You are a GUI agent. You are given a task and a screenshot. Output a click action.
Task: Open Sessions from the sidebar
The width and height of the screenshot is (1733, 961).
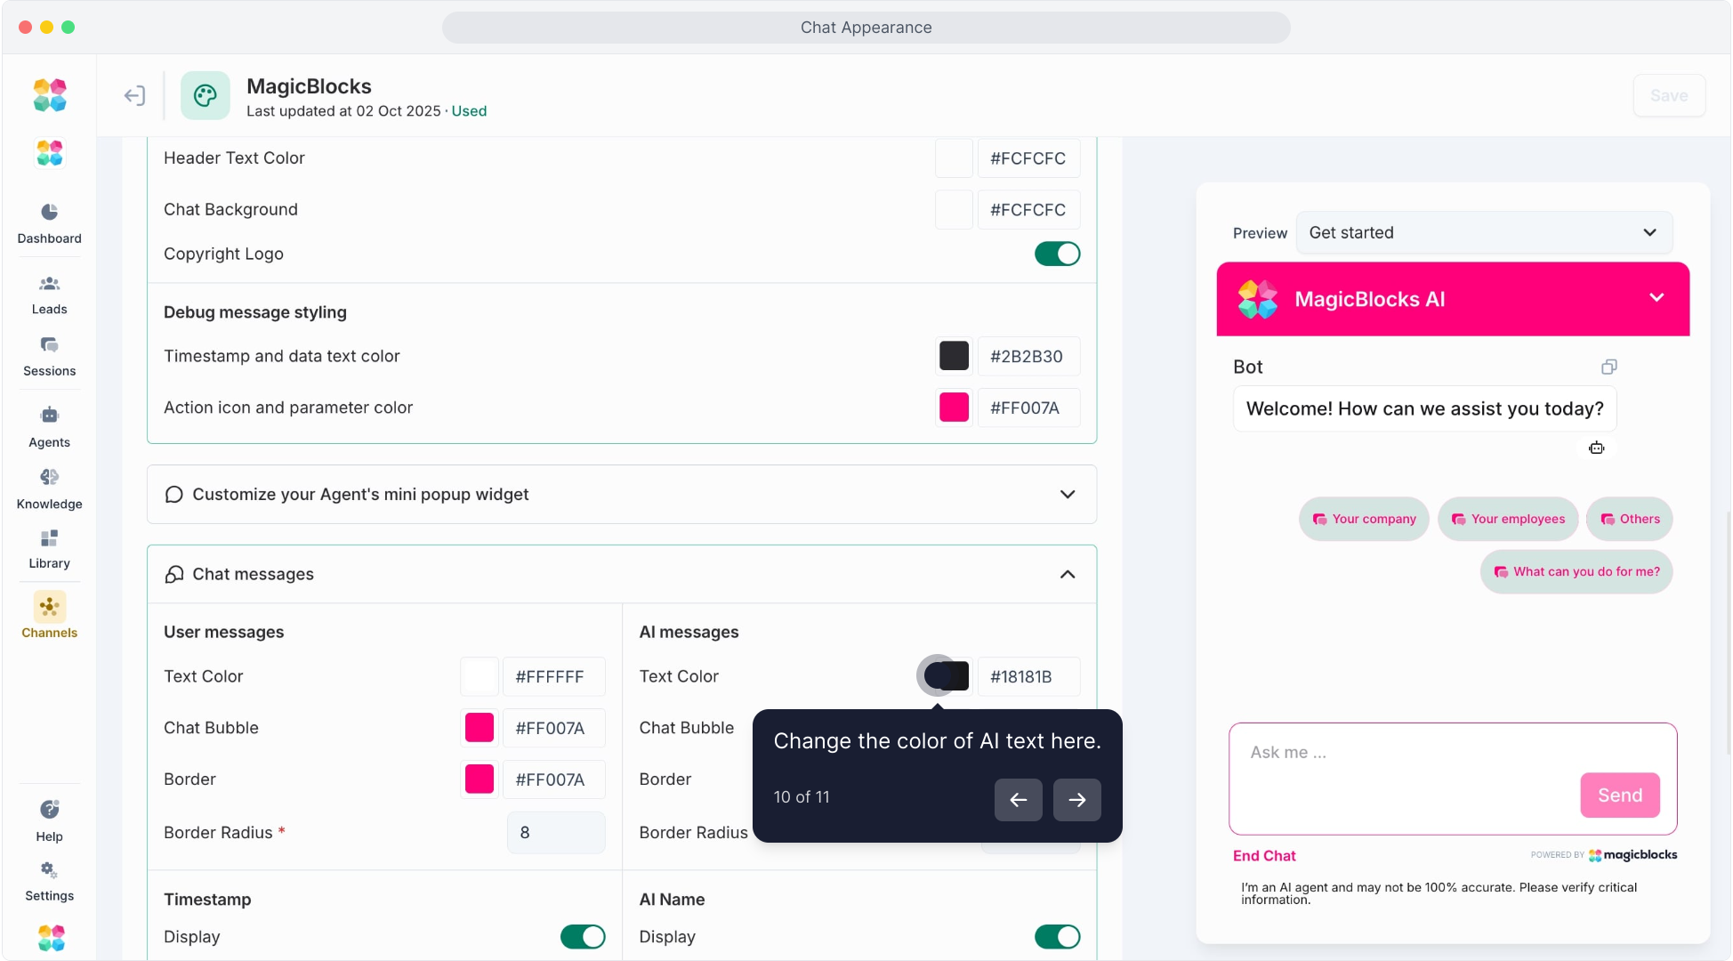[49, 345]
